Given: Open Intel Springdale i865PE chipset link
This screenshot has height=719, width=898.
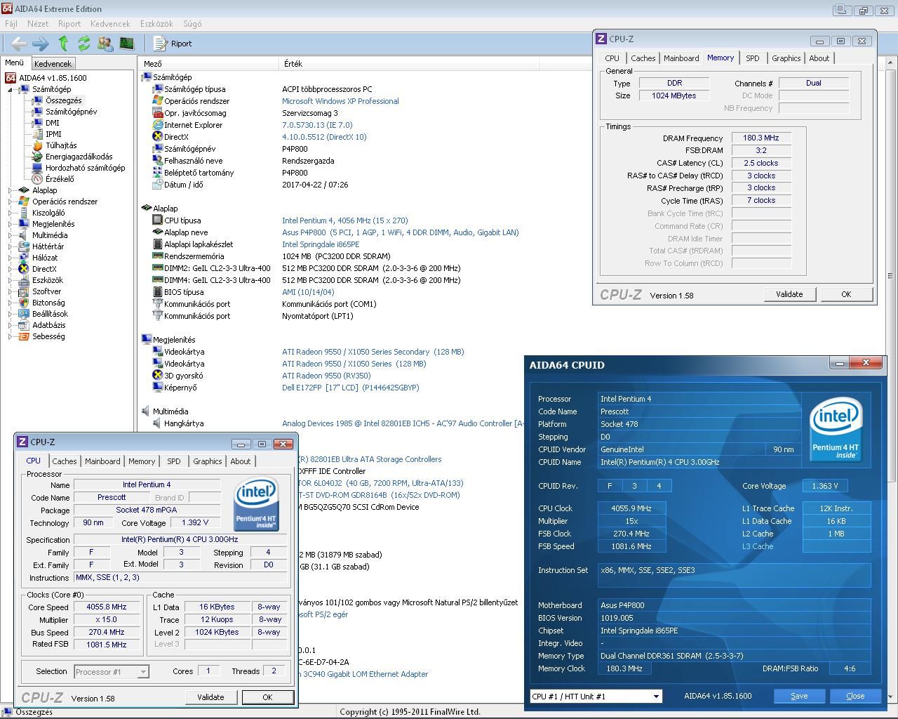Looking at the screenshot, I should (x=321, y=244).
